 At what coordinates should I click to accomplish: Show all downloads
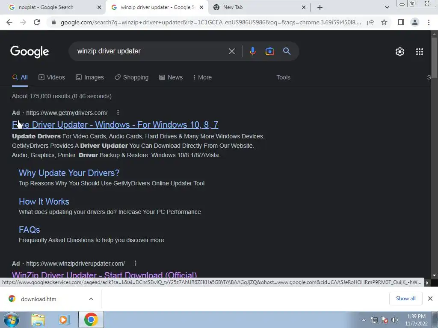(x=405, y=299)
